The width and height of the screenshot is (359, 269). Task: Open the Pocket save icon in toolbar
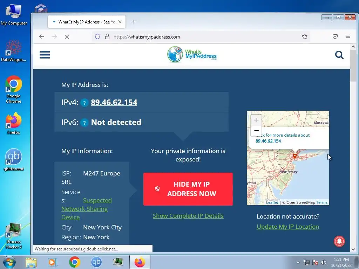tap(335, 36)
